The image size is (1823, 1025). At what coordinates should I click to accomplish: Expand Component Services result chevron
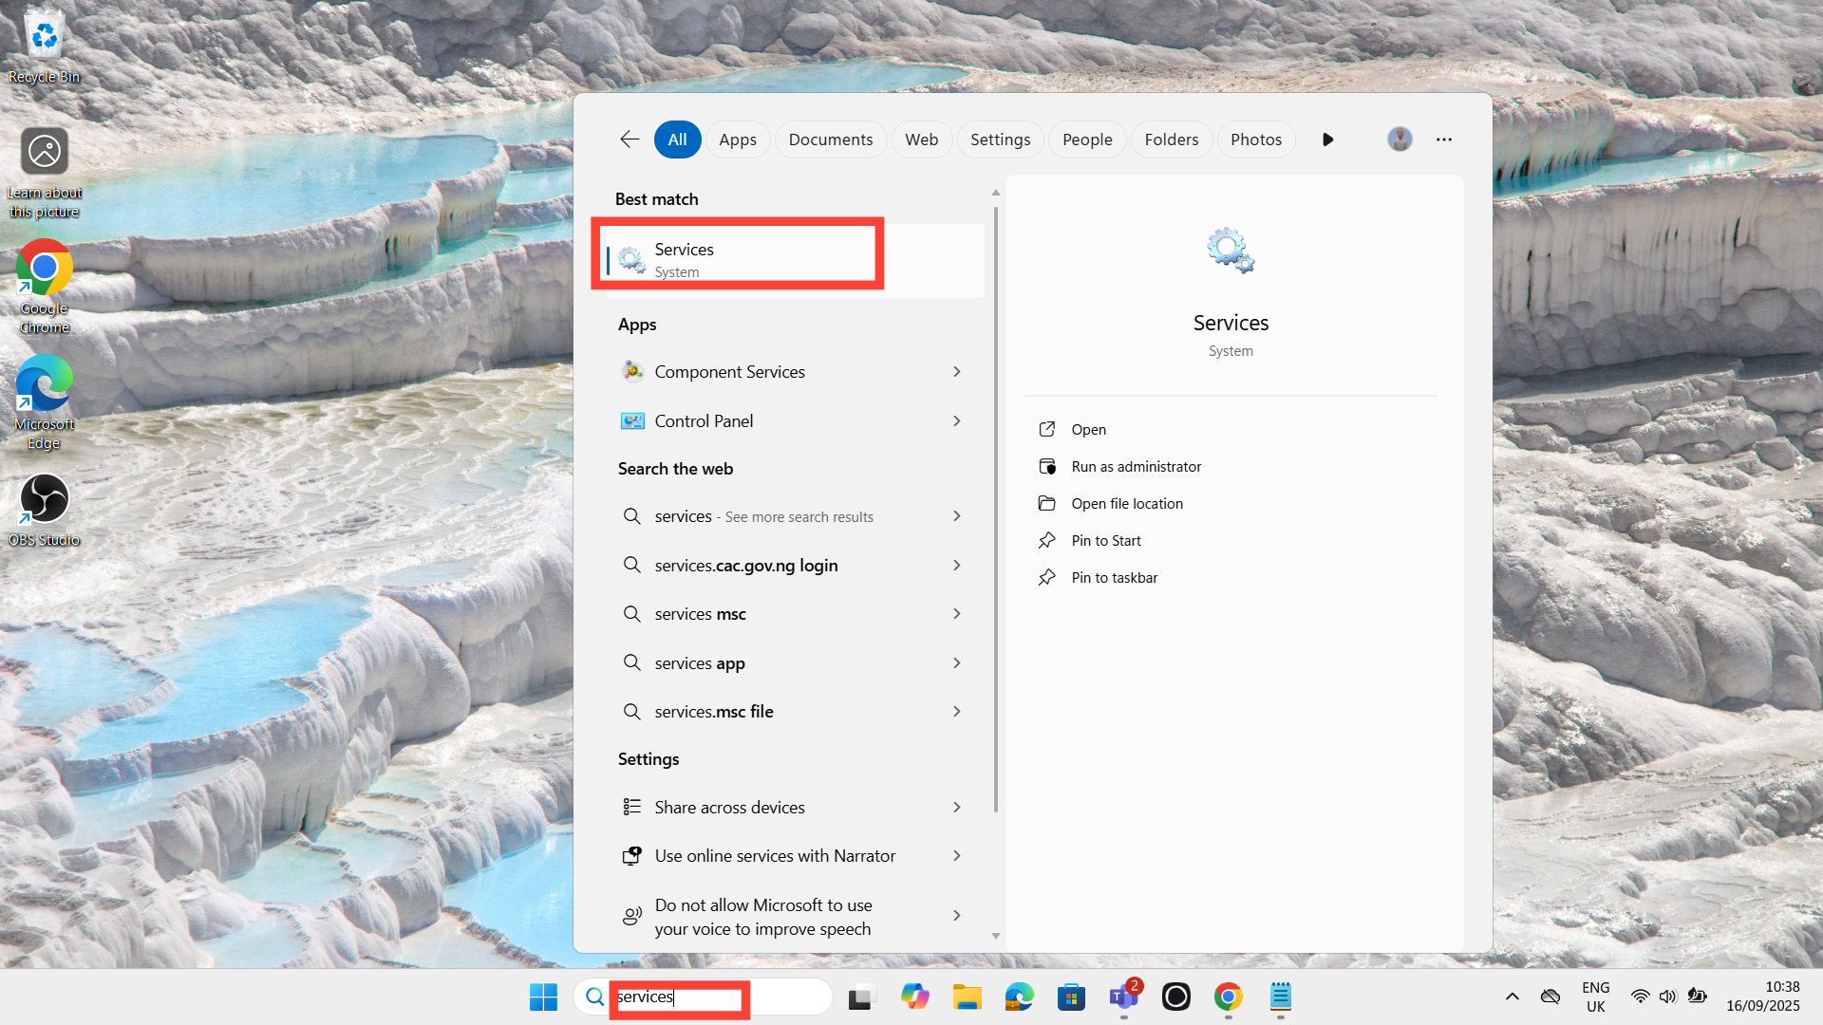pos(956,372)
